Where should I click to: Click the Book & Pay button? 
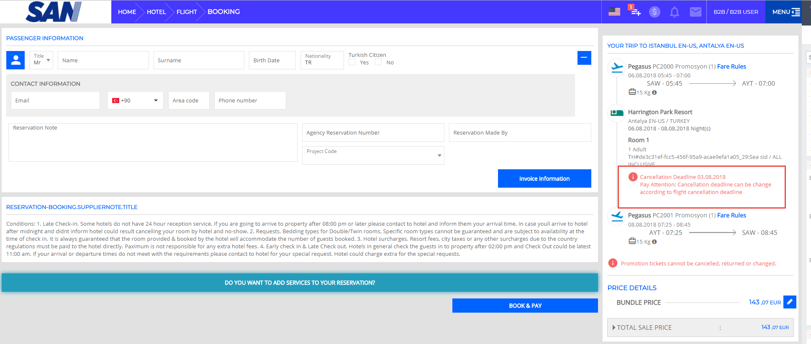(x=525, y=306)
